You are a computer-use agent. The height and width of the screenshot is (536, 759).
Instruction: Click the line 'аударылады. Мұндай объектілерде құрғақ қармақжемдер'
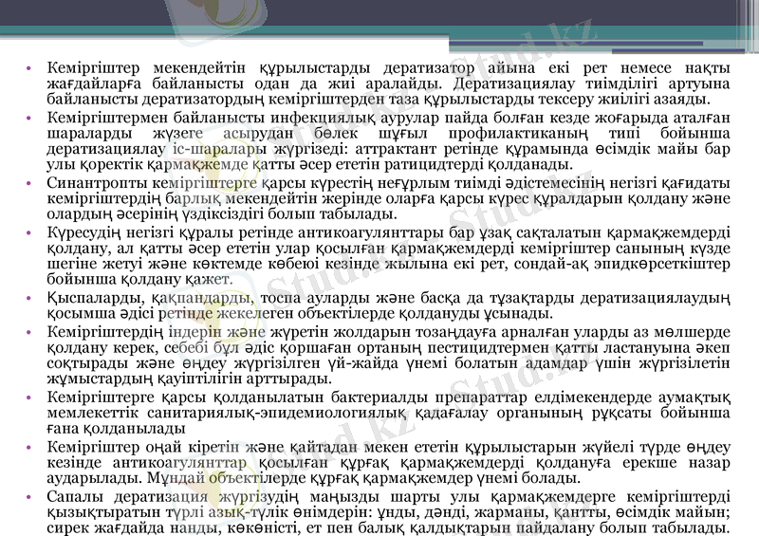(314, 479)
